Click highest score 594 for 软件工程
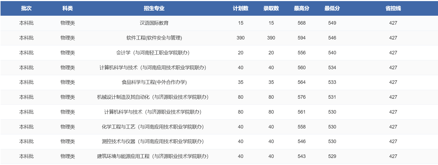Viewport: 438px width, 165px height. (x=301, y=38)
